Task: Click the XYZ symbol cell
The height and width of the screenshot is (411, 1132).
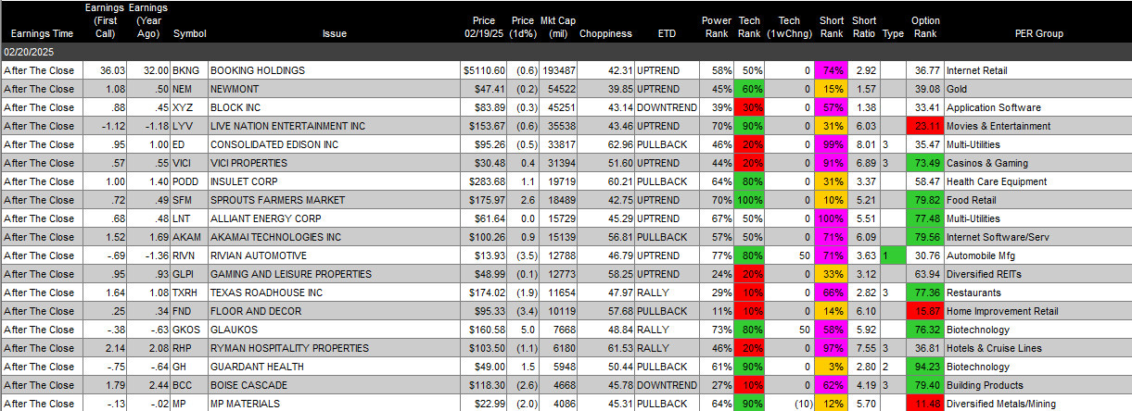Action: (x=188, y=107)
